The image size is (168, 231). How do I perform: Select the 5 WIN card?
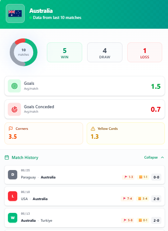(x=65, y=53)
